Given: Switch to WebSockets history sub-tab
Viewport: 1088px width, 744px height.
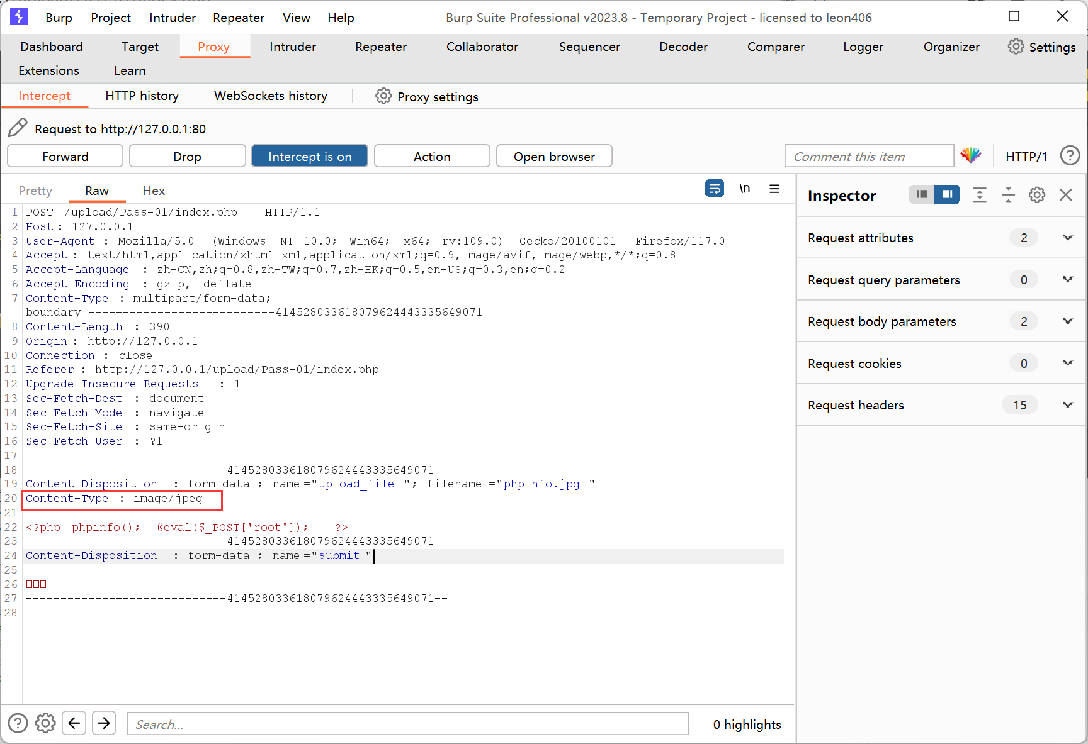Looking at the screenshot, I should 271,96.
